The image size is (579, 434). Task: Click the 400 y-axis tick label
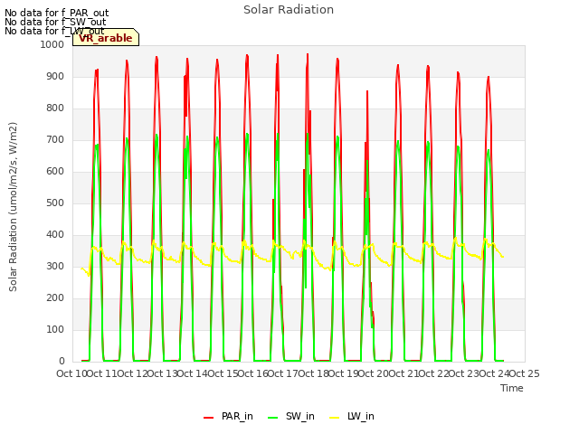[x=55, y=235]
